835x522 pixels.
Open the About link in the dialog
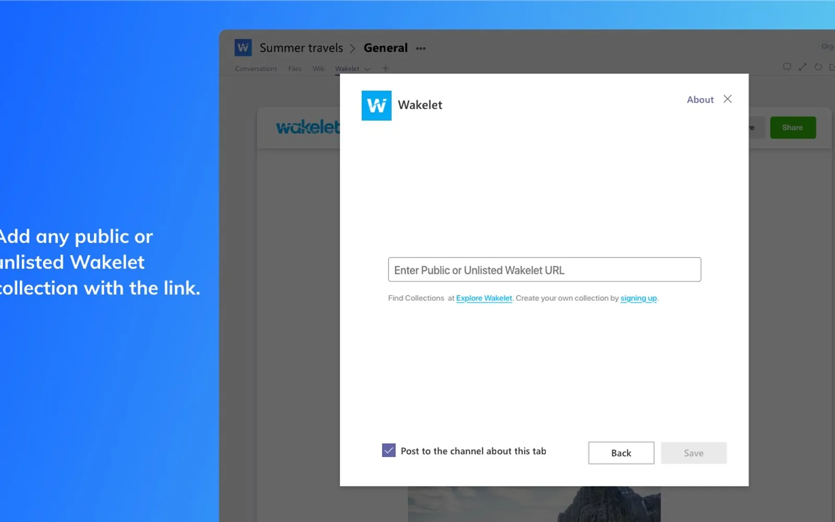pos(700,100)
